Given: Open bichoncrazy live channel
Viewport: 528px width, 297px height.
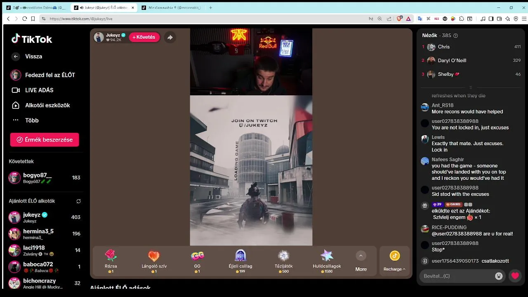Looking at the screenshot, I should tap(45, 283).
